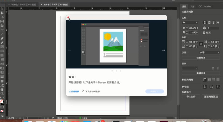This screenshot has width=223, height=122.
Task: Click the 高 height stepper arrows
Action: [187, 33]
